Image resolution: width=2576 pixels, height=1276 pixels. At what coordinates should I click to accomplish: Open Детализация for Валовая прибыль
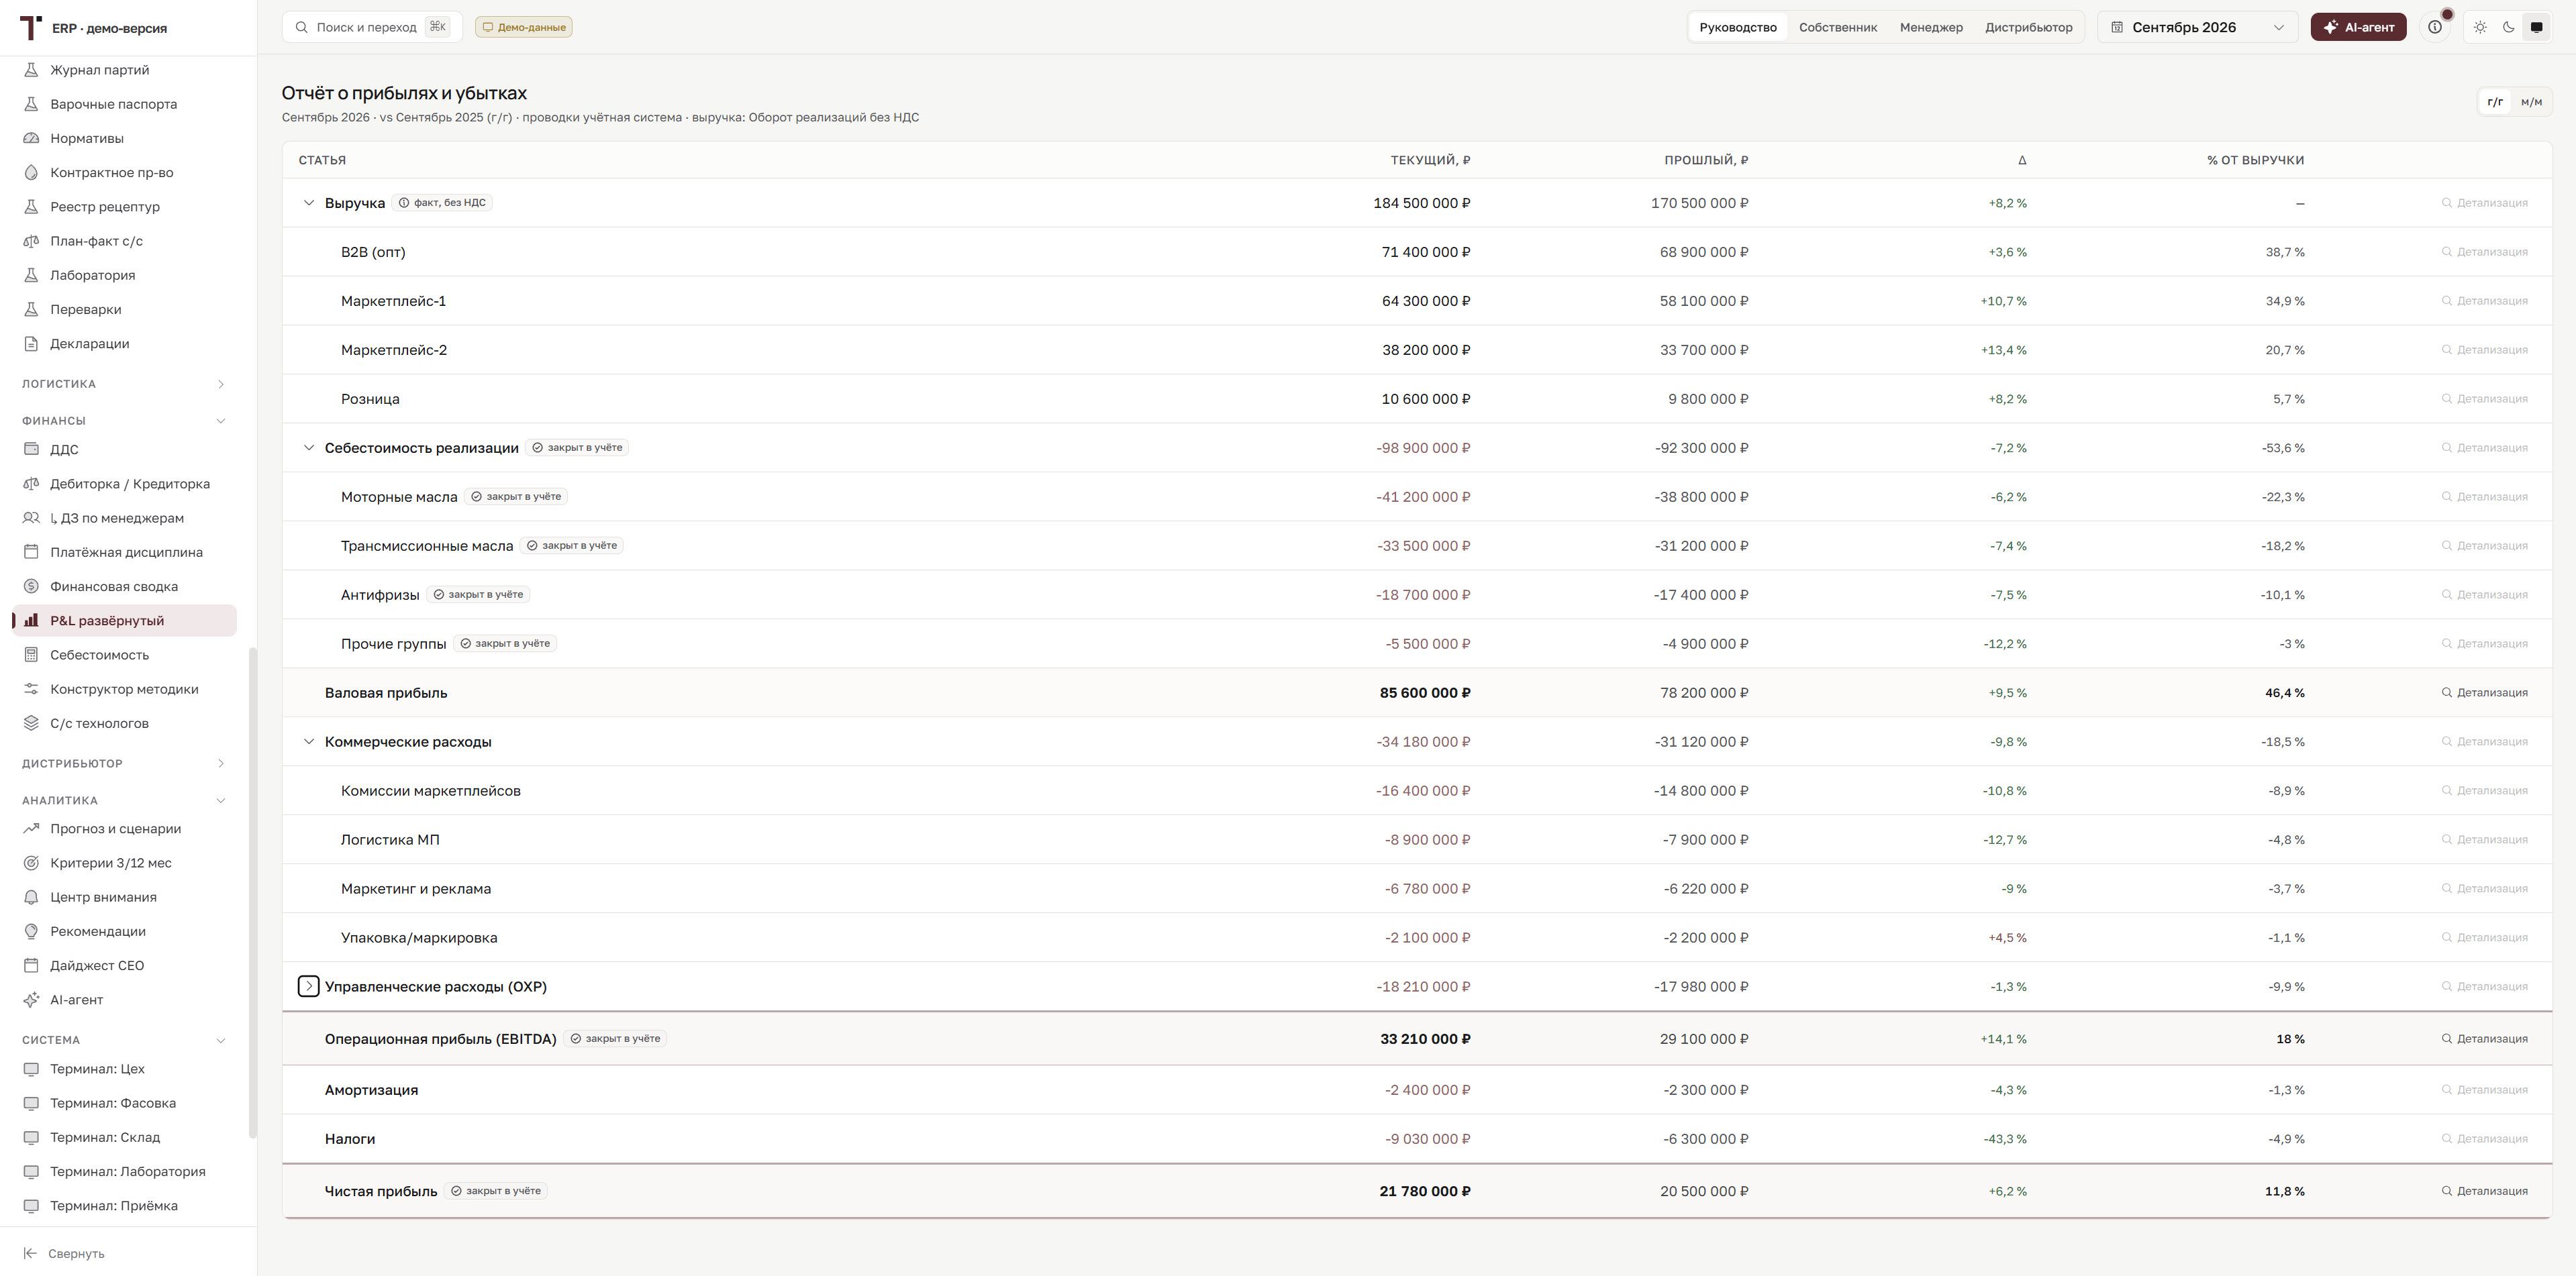click(2484, 692)
